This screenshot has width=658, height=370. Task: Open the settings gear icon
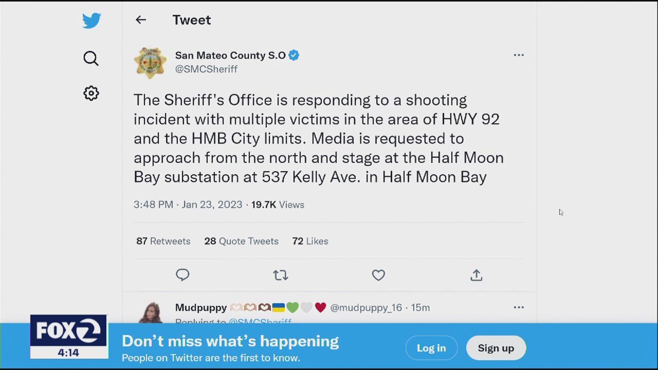(x=91, y=93)
